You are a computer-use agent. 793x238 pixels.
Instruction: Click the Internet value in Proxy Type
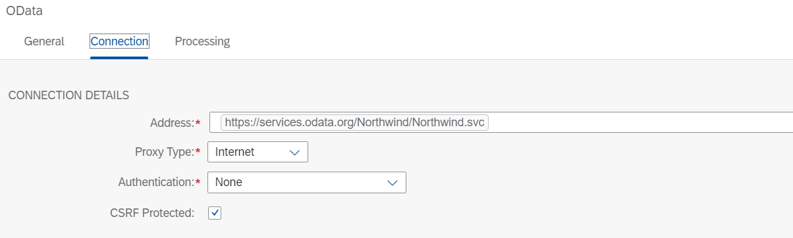click(234, 152)
